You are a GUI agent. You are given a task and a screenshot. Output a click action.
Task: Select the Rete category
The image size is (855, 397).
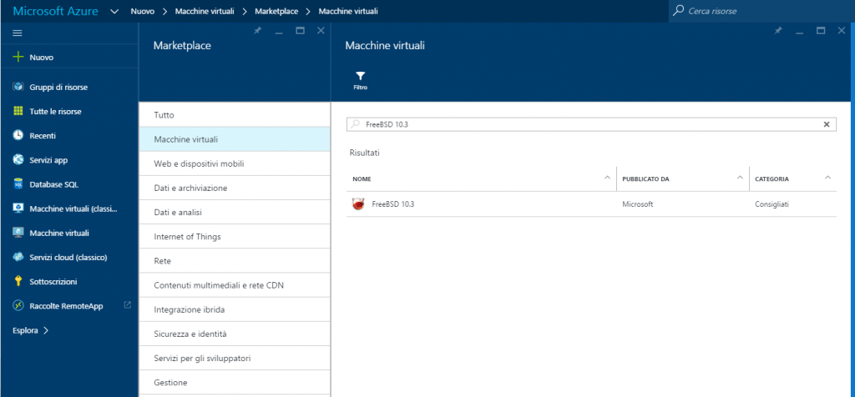[235, 261]
